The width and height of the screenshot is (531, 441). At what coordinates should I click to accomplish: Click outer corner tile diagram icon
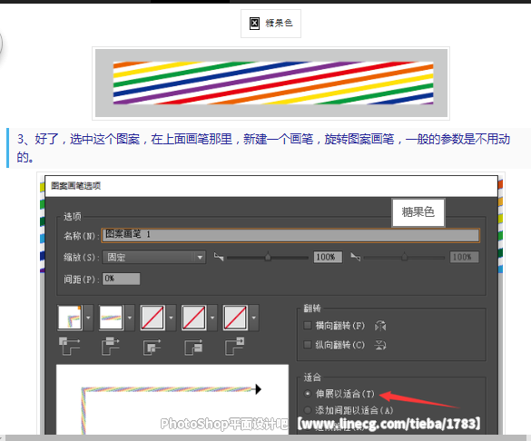click(69, 346)
